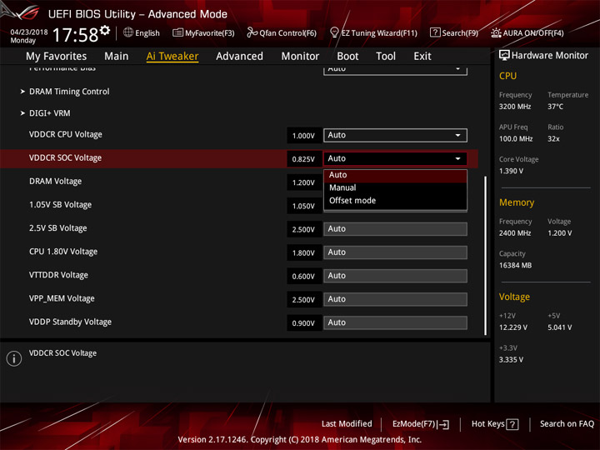Open MyFavorite(F3) list icon
This screenshot has width=600, height=450.
pyautogui.click(x=177, y=32)
